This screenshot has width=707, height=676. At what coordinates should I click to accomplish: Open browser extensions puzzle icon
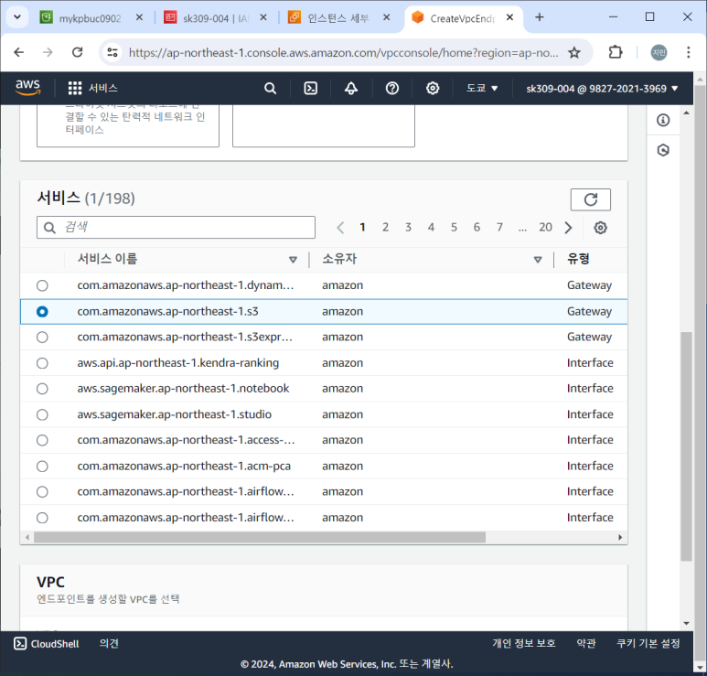tap(616, 53)
